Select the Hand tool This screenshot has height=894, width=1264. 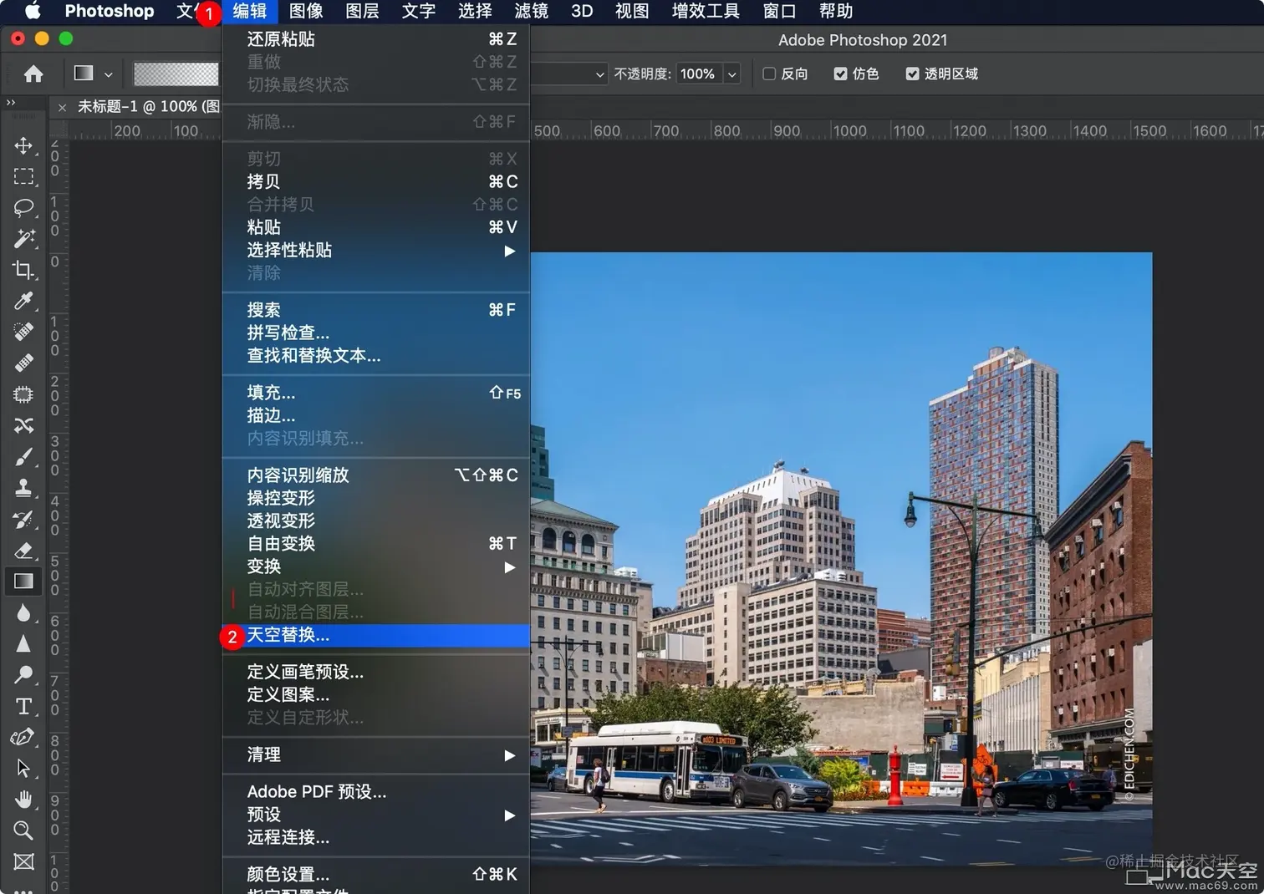pyautogui.click(x=23, y=800)
